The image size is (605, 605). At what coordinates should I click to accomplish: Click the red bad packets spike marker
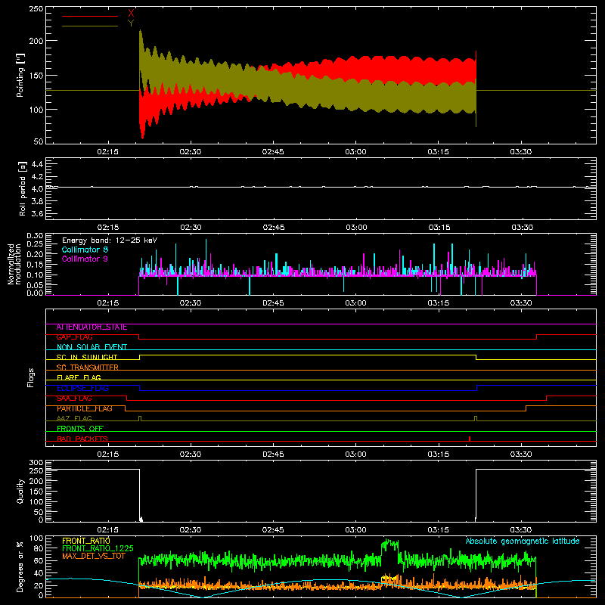[469, 439]
